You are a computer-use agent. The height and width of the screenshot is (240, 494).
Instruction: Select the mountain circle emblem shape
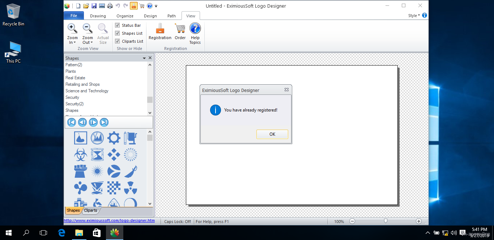click(x=97, y=138)
